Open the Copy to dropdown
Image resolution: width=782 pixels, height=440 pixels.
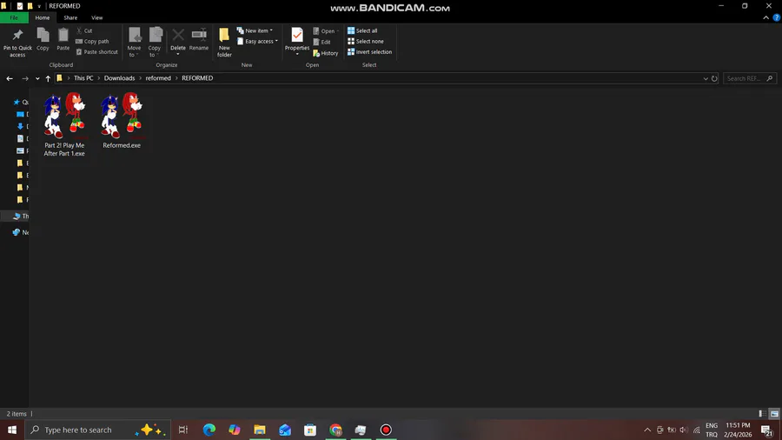(x=155, y=43)
